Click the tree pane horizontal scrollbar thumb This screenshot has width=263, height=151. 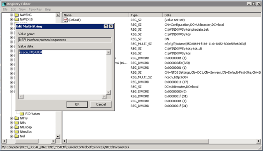point(27,141)
